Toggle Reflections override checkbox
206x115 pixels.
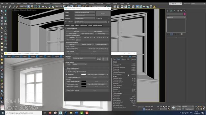(67, 84)
